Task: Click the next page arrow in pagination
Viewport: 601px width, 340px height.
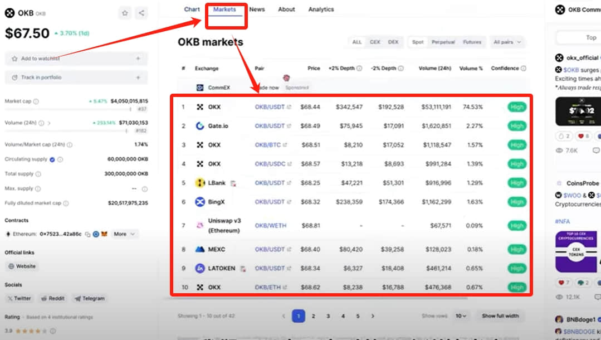Action: tap(373, 316)
